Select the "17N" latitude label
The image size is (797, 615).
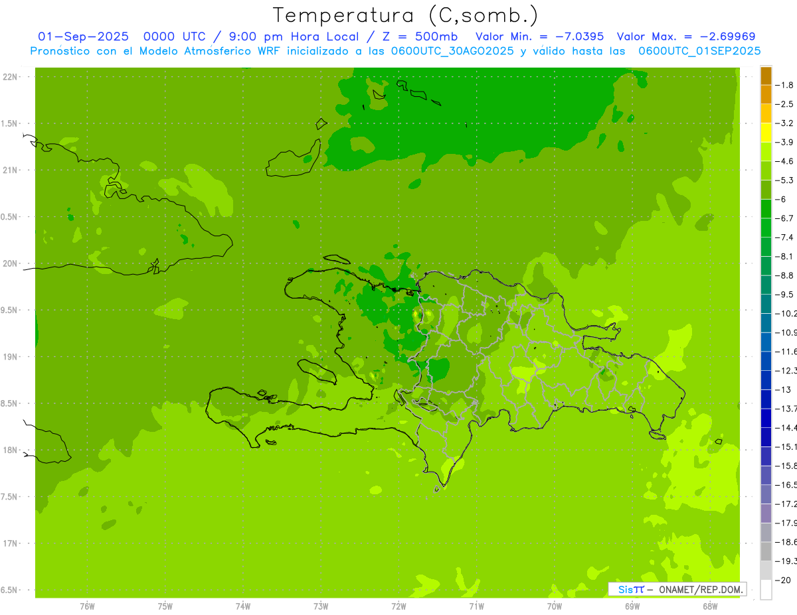(11, 543)
